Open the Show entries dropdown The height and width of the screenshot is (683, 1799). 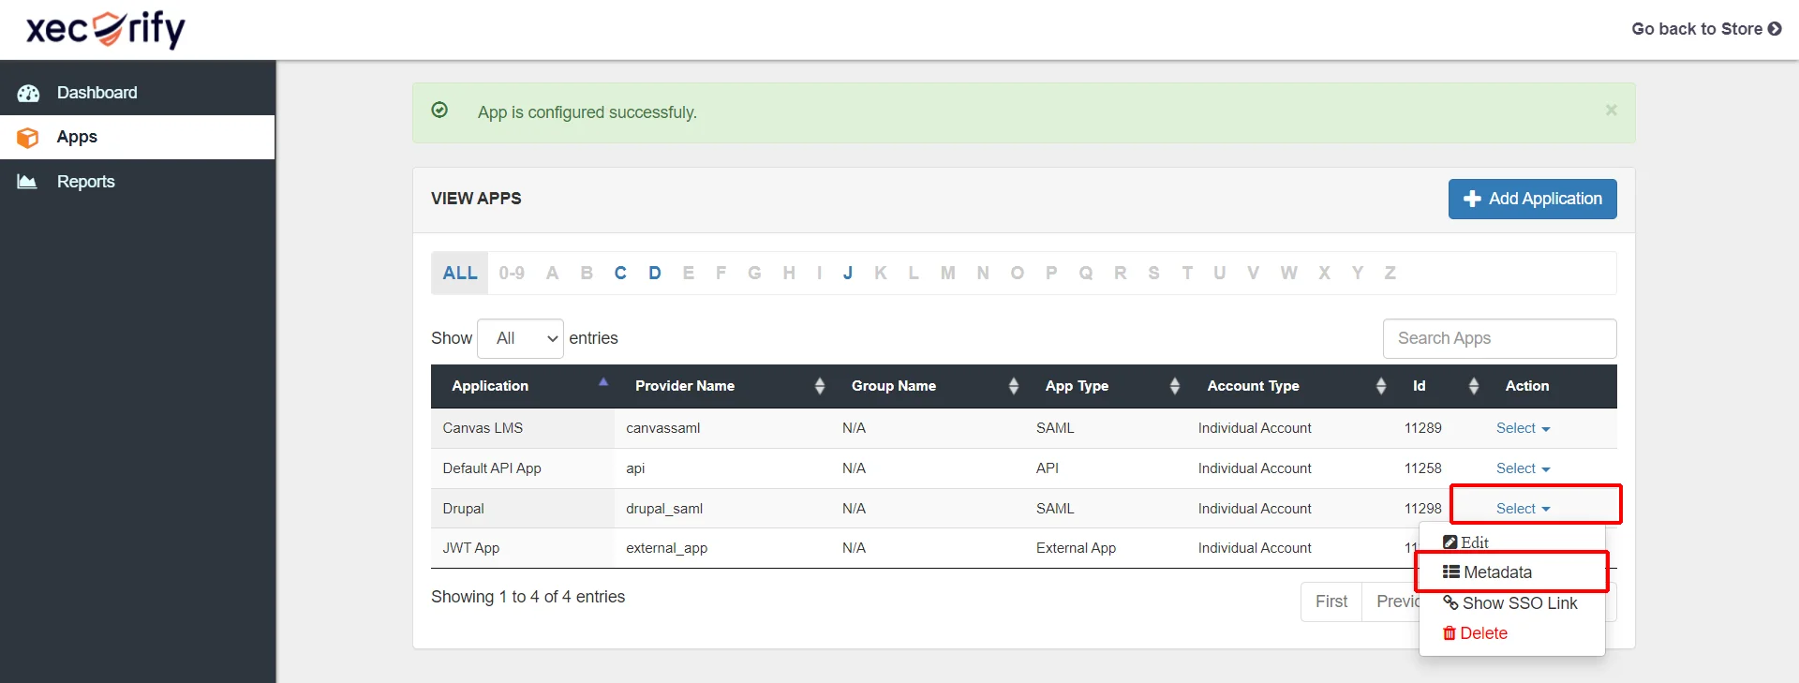[x=520, y=338]
